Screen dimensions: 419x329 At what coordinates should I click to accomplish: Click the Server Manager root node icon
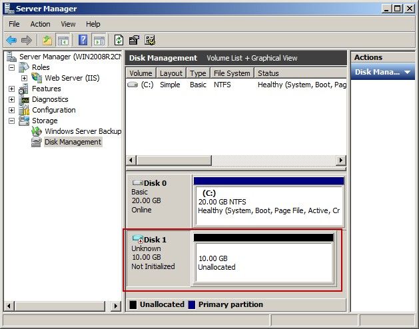point(11,57)
